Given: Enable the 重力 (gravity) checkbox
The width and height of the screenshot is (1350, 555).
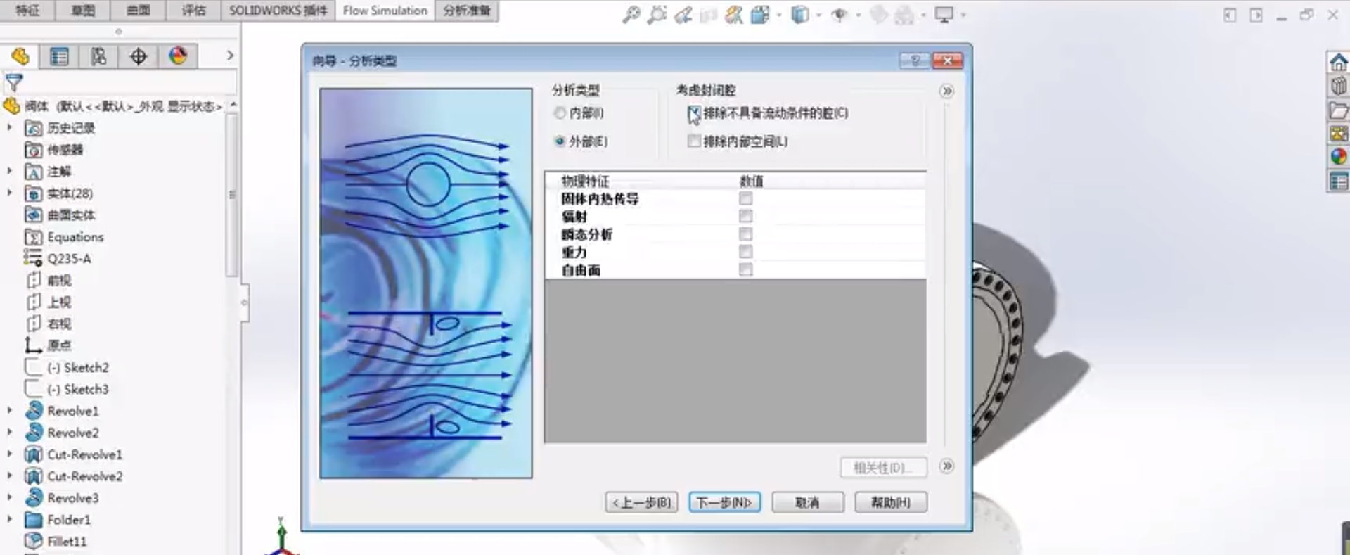Looking at the screenshot, I should pyautogui.click(x=745, y=252).
